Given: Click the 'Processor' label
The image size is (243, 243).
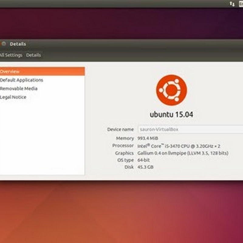Looking at the screenshot, I should [x=123, y=145].
